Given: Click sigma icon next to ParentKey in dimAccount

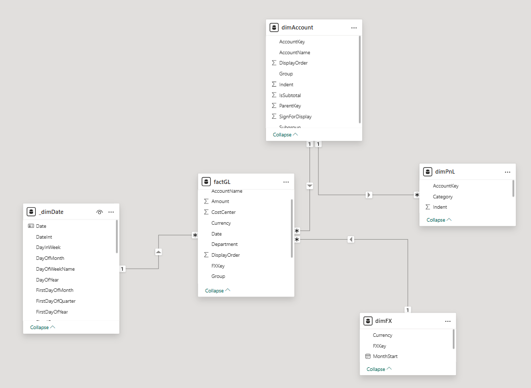Looking at the screenshot, I should [x=274, y=106].
